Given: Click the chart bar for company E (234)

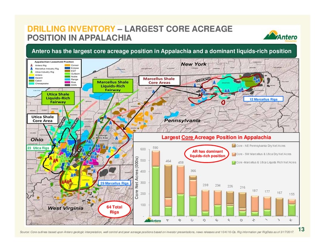Looking at the screenshot, I should (218, 203).
